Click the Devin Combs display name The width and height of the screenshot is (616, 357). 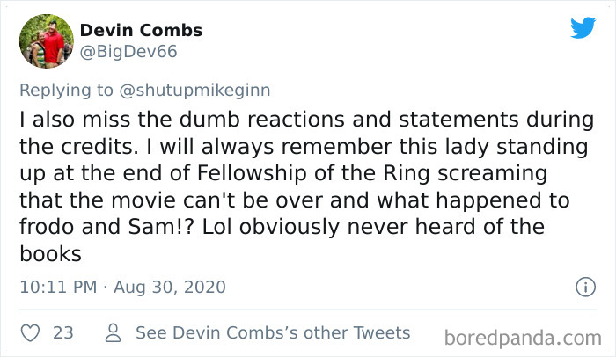click(x=141, y=30)
